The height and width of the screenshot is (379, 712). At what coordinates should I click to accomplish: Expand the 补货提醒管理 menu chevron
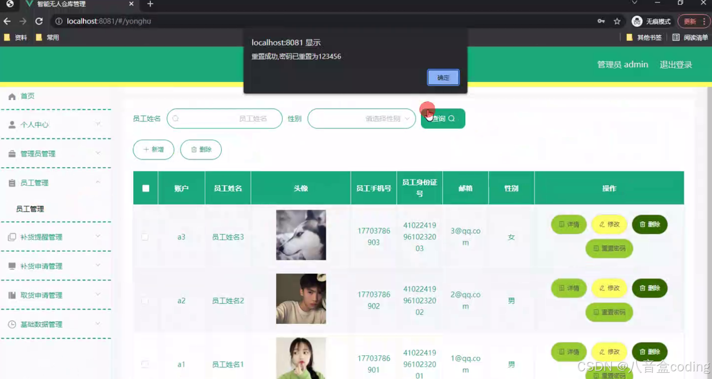[98, 236]
